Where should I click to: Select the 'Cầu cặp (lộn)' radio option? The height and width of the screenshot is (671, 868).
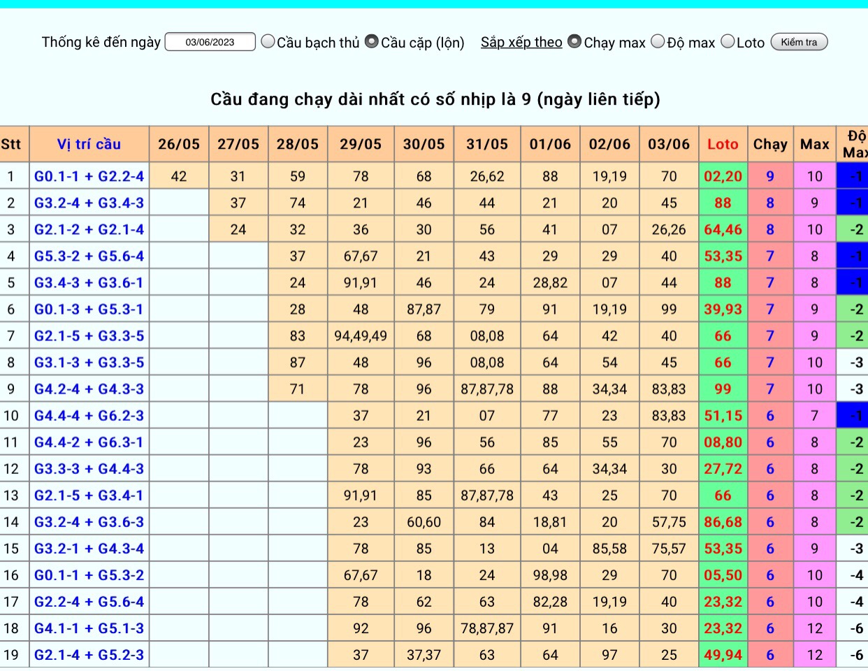[372, 41]
